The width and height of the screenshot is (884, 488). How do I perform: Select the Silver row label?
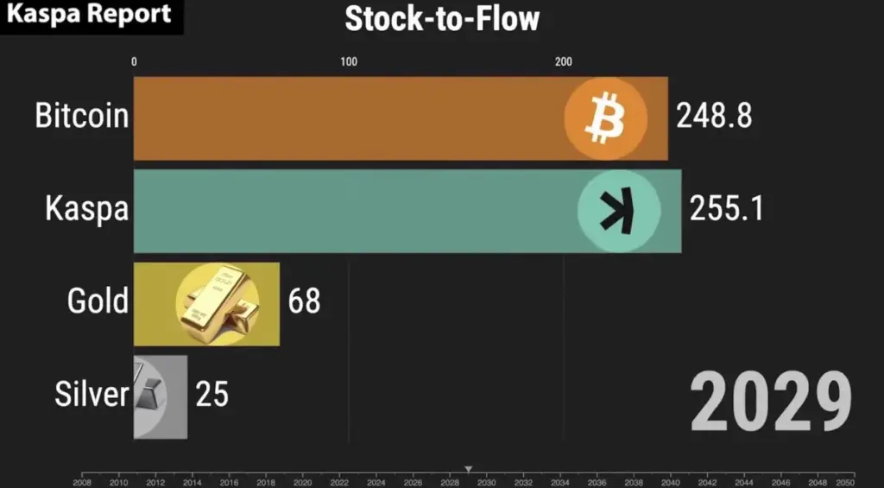tap(92, 395)
